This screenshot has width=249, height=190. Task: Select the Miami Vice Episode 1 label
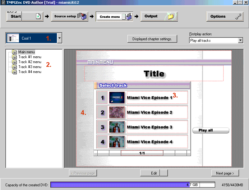[x=150, y=98]
